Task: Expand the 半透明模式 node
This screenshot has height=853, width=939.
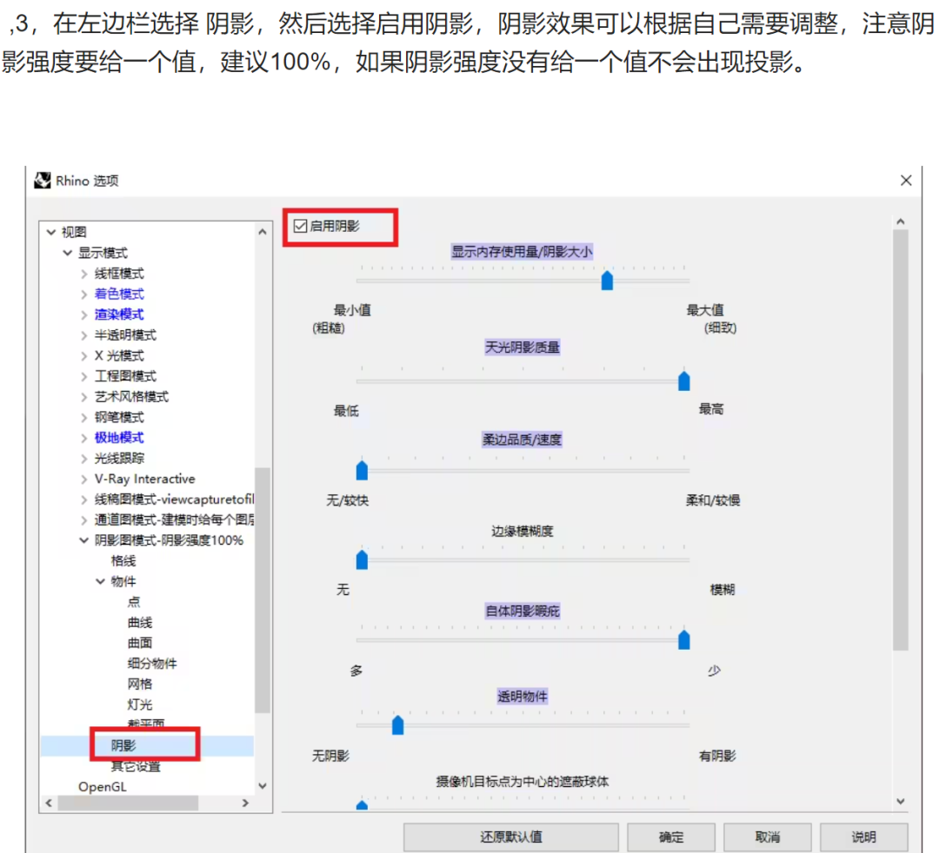Action: tap(83, 335)
